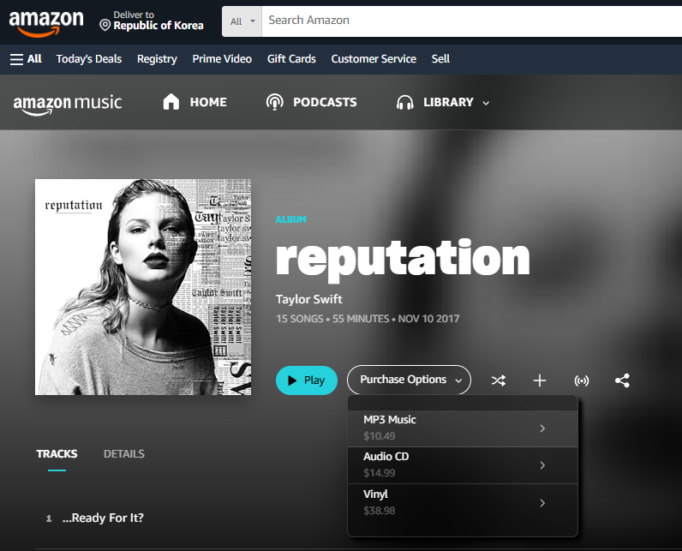Click the Home house icon
682x551 pixels.
(171, 102)
